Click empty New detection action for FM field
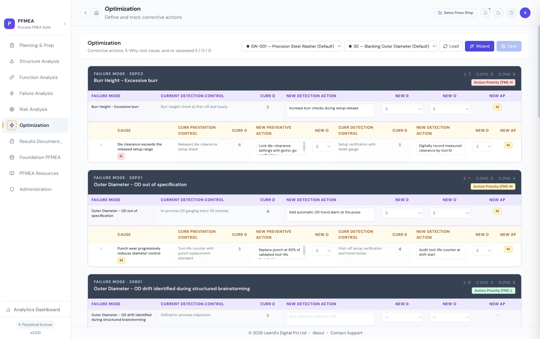 pyautogui.click(x=330, y=319)
